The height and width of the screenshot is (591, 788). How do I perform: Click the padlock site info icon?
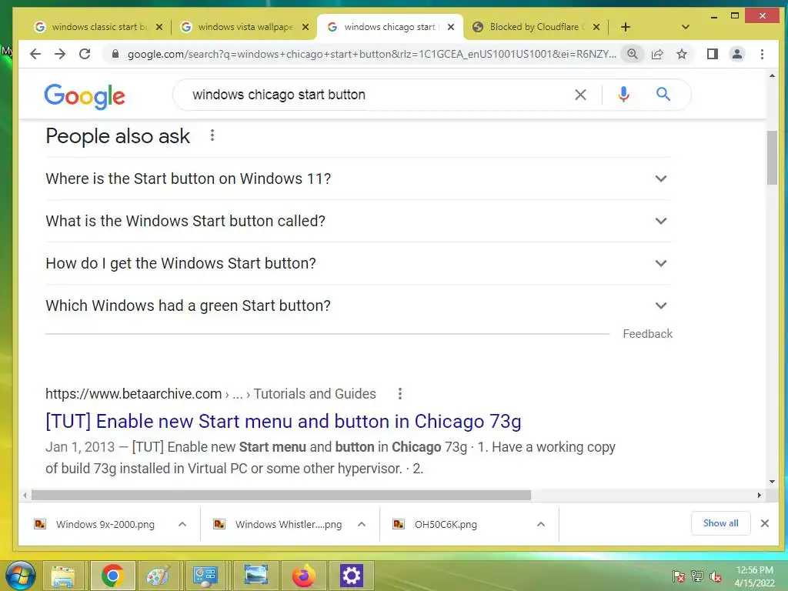click(115, 54)
